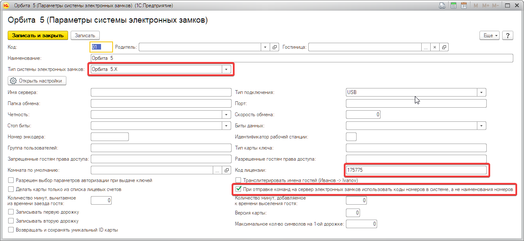Click the Тип системы электронных замков label
Image resolution: width=524 pixels, height=241 pixels.
point(46,69)
